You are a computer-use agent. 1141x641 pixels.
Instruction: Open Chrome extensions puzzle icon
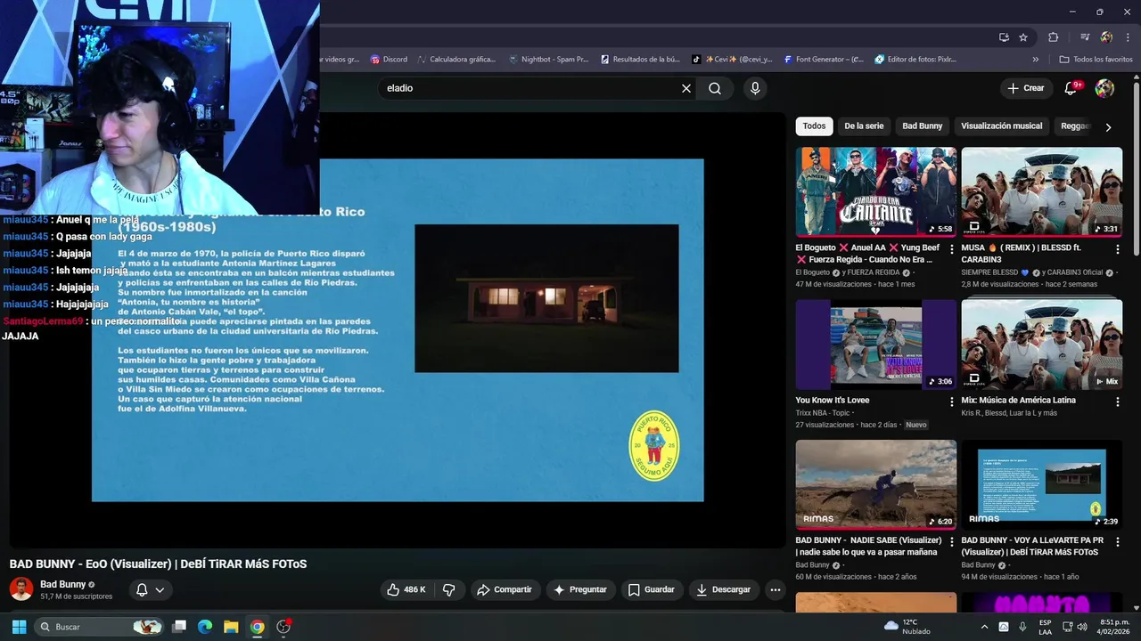tap(1054, 37)
